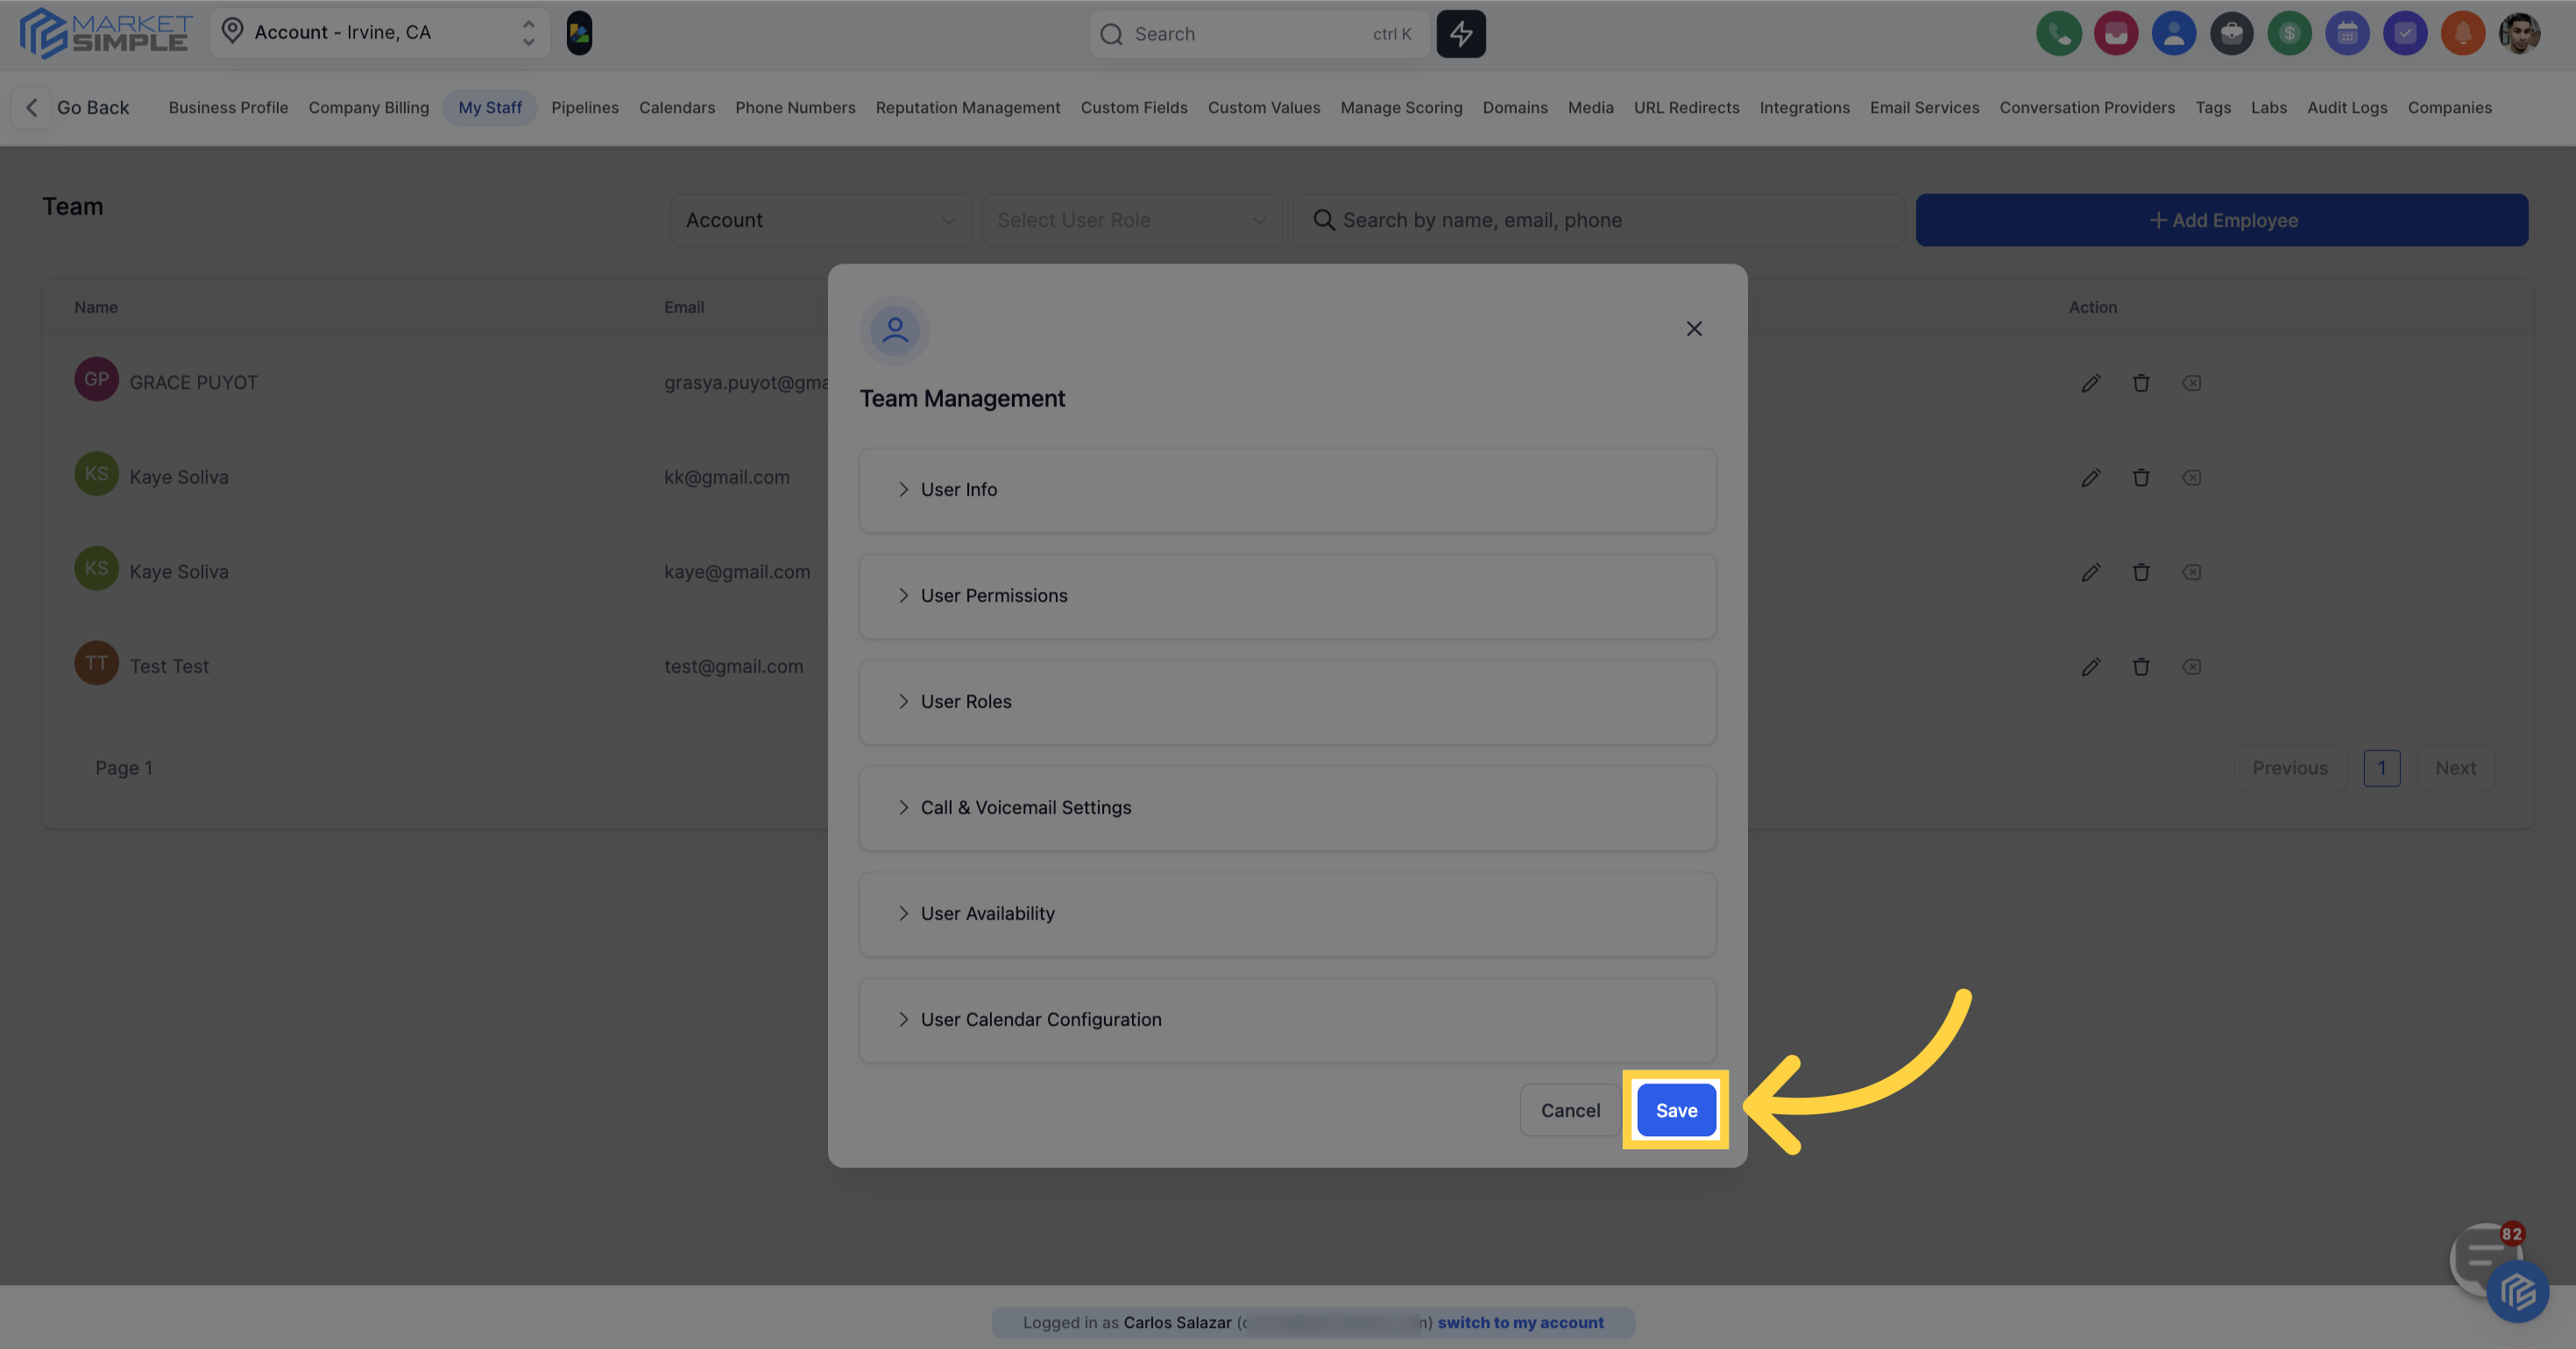This screenshot has height=1349, width=2576.
Task: Open the lightning bolt quick actions
Action: coord(1461,34)
